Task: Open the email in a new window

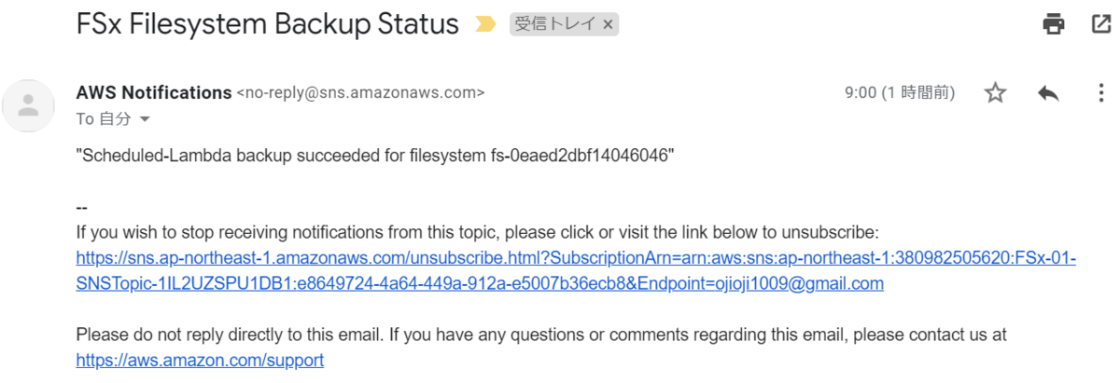Action: [1101, 24]
